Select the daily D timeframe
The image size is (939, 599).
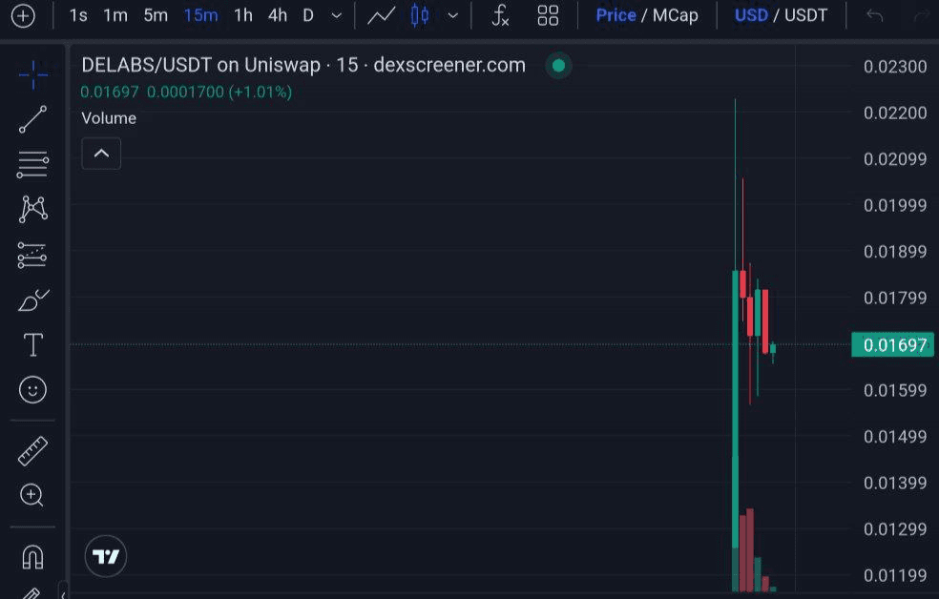click(x=308, y=15)
